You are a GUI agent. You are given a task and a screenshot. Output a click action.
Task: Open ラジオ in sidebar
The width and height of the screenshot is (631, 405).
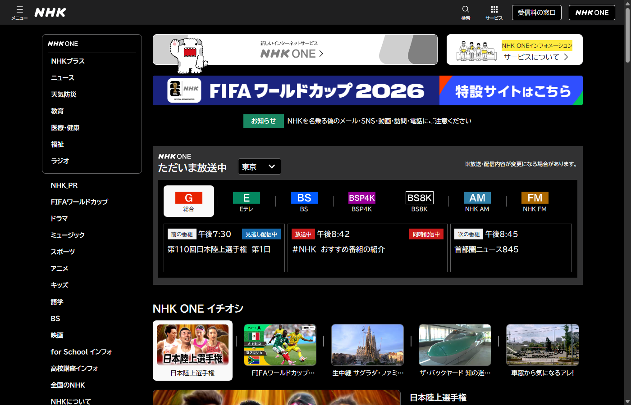coord(60,161)
